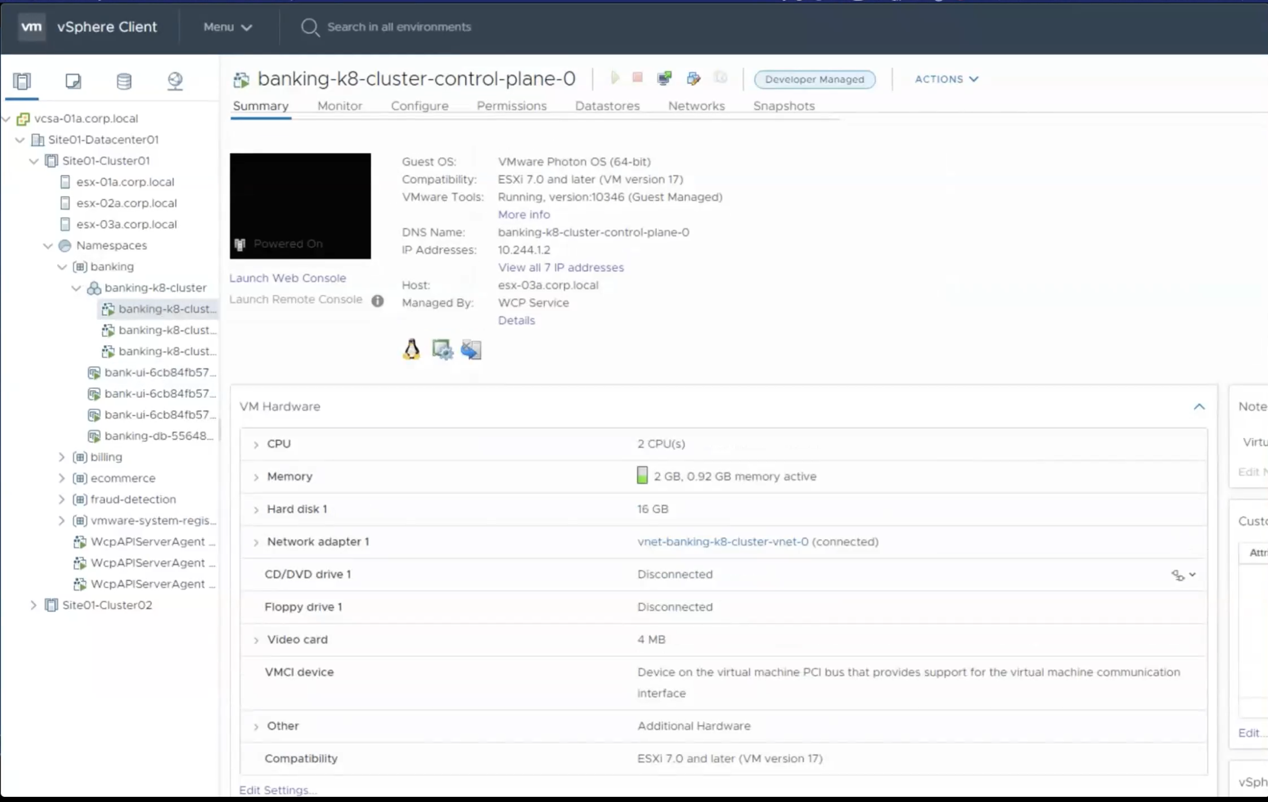The width and height of the screenshot is (1268, 802).
Task: Expand the CPU hardware row
Action: click(x=256, y=444)
